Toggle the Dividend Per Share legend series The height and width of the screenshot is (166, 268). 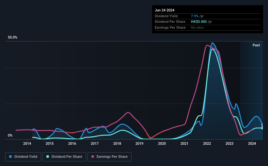point(64,157)
